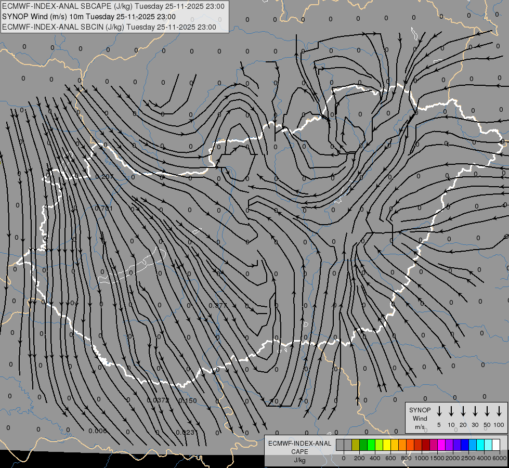
Task: Click the 400 tick label on CAPE scale
Action: [375, 458]
